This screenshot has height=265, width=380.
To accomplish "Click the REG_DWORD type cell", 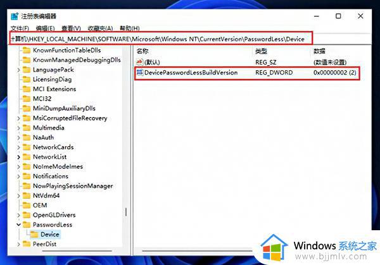I will 274,72.
